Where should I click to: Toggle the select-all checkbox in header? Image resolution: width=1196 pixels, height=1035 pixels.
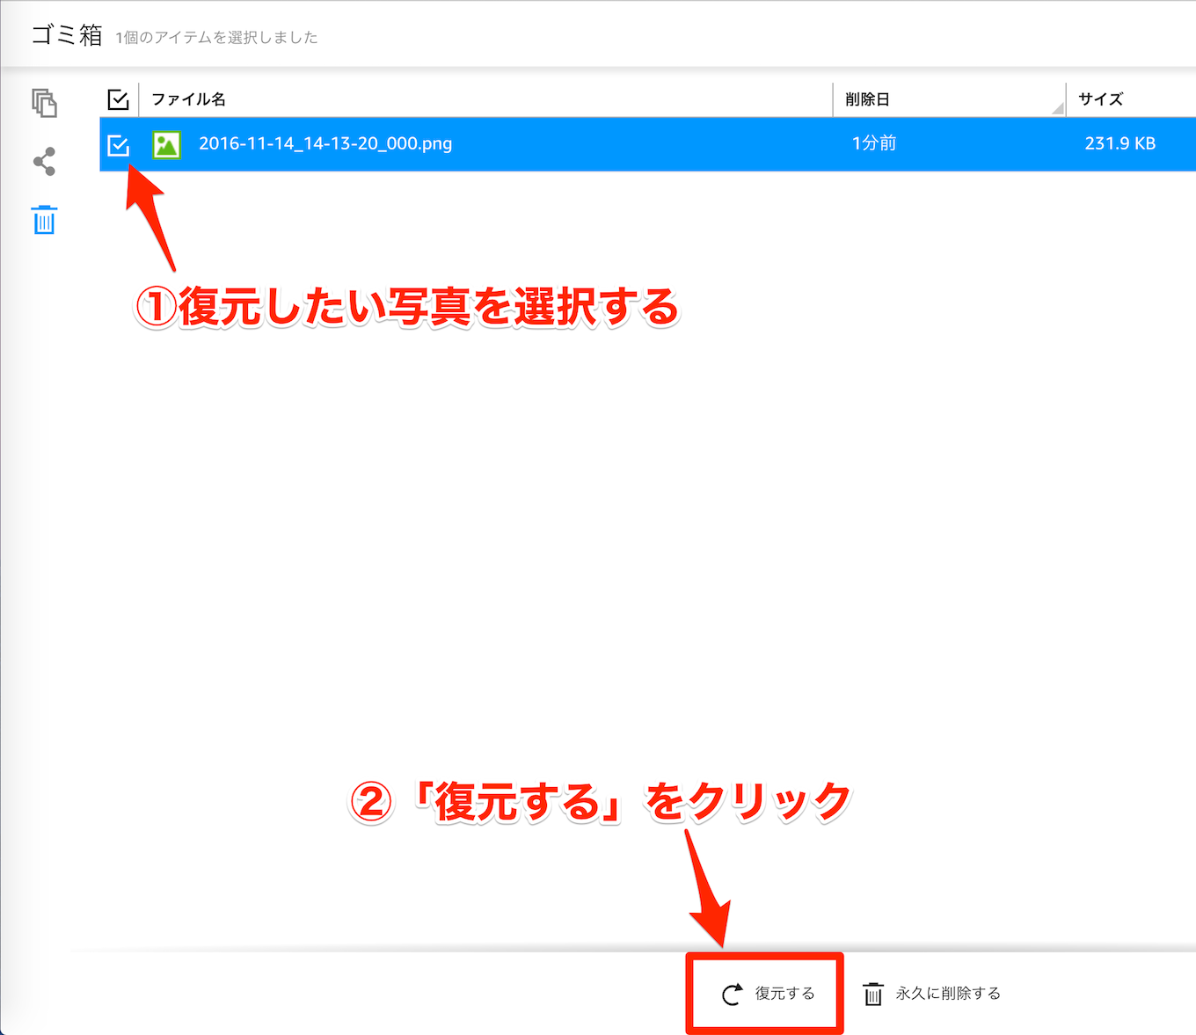pyautogui.click(x=118, y=99)
